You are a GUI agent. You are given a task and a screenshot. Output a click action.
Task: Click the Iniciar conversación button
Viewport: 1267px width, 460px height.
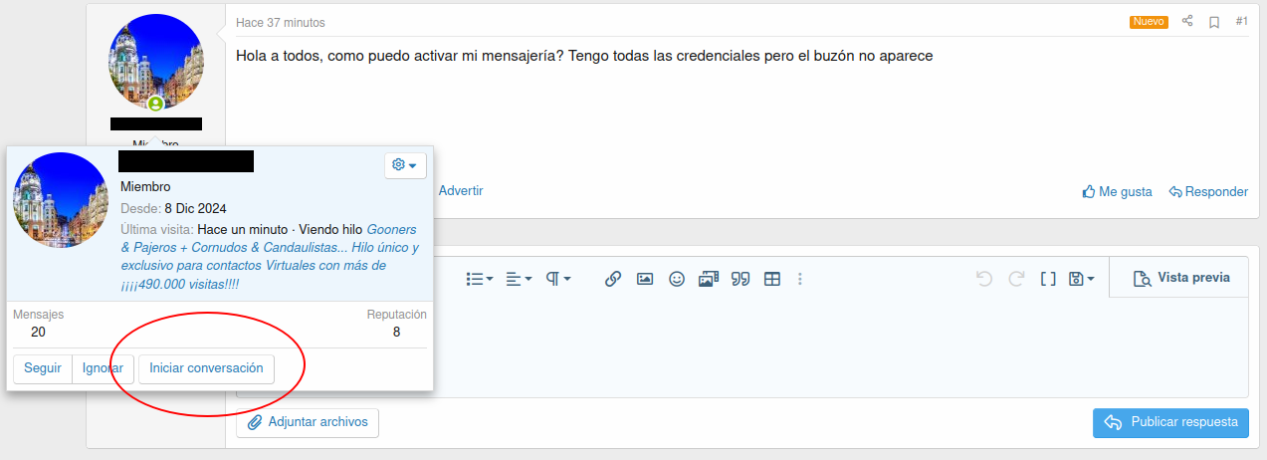(206, 368)
